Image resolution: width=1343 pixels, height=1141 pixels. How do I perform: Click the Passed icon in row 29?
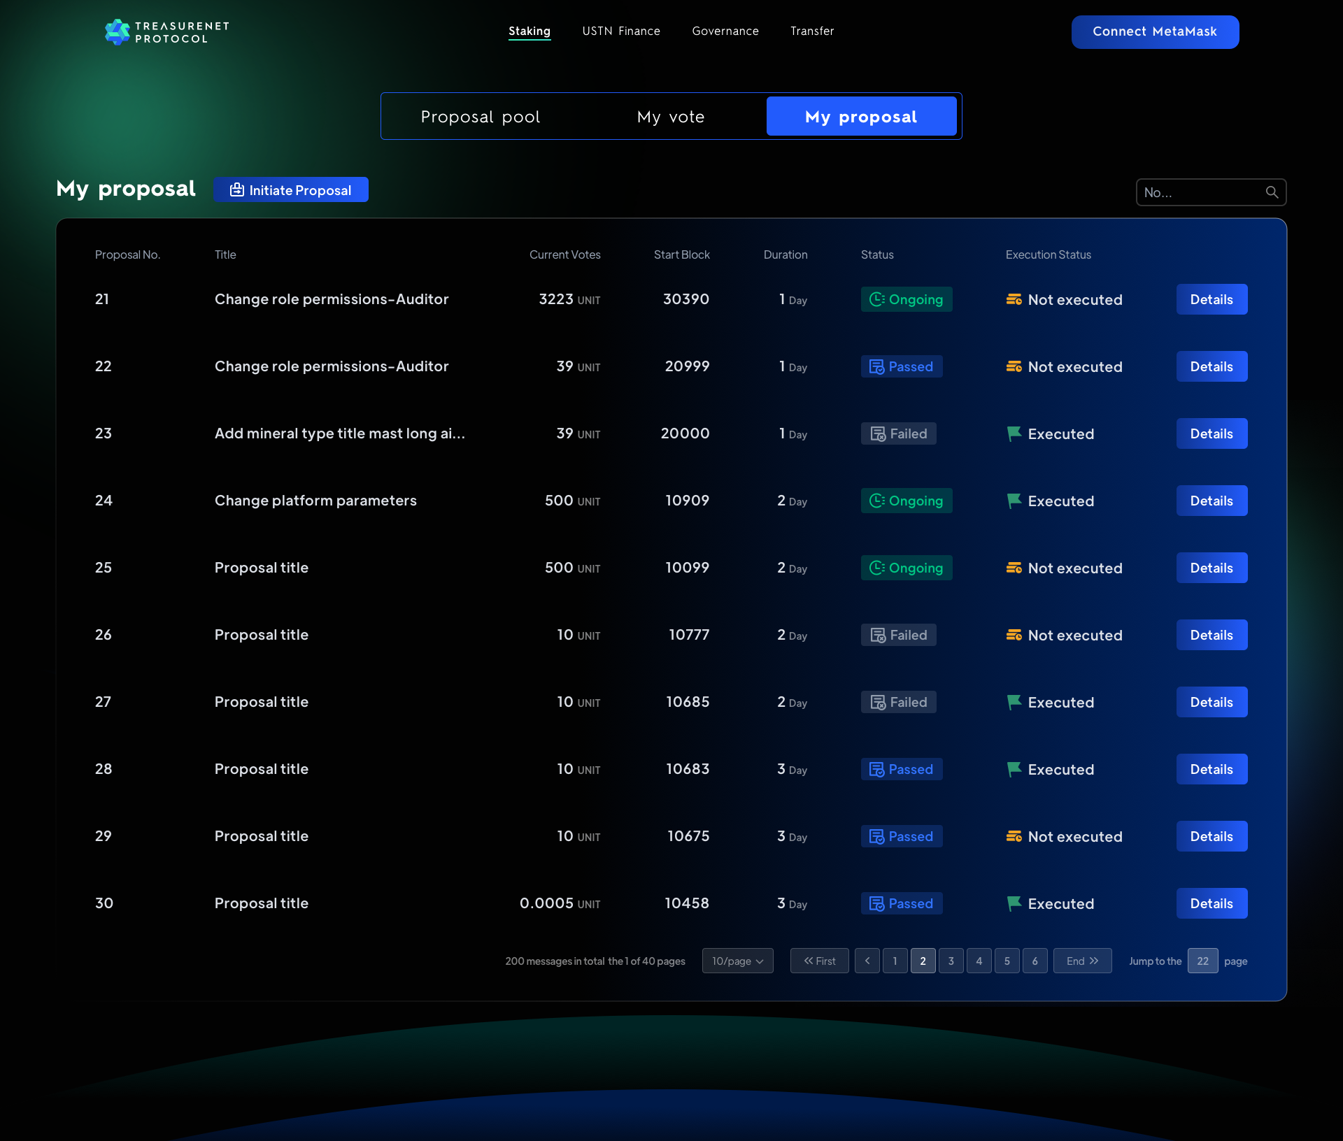tap(876, 836)
